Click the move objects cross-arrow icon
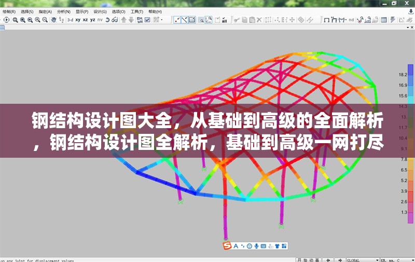415x262 pixels. [x=292, y=20]
